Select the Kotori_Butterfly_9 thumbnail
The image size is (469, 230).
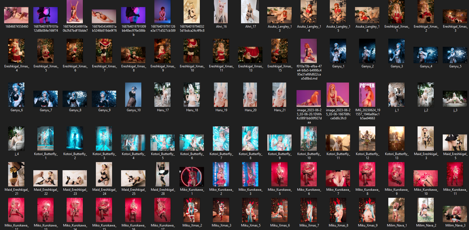coord(280,143)
